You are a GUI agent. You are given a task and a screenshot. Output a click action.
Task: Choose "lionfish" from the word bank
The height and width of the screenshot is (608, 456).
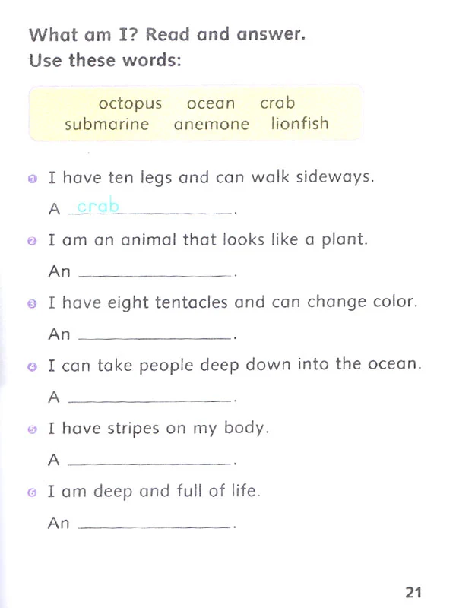(300, 124)
